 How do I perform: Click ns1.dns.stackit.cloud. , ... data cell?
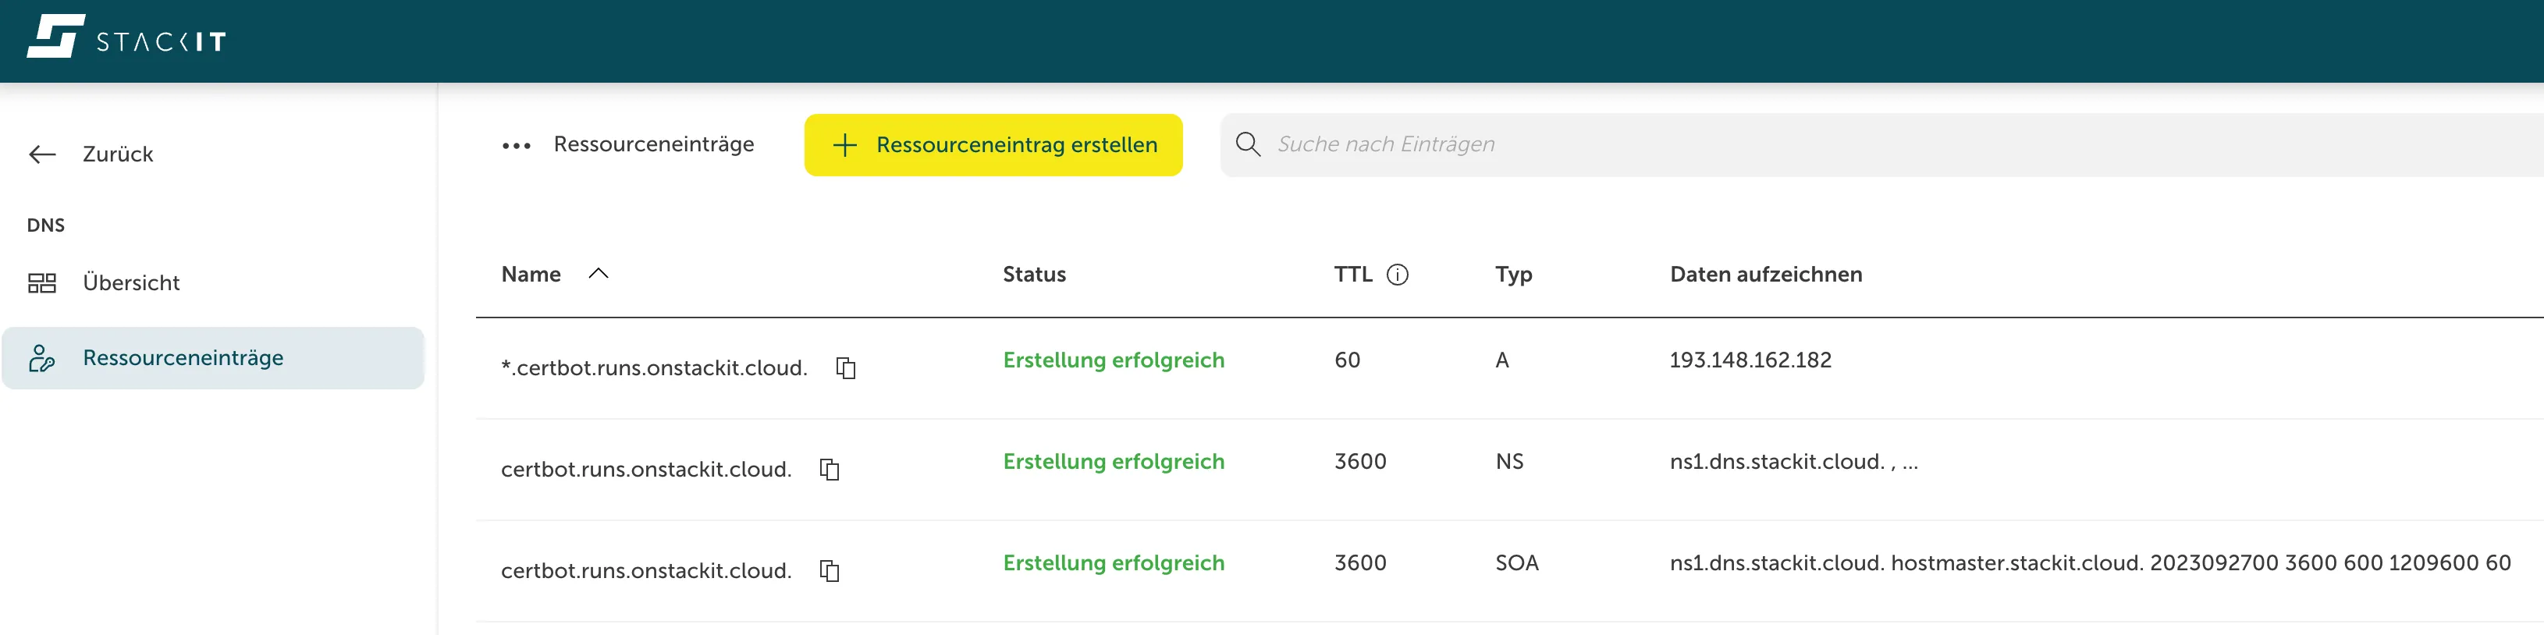coord(1793,461)
